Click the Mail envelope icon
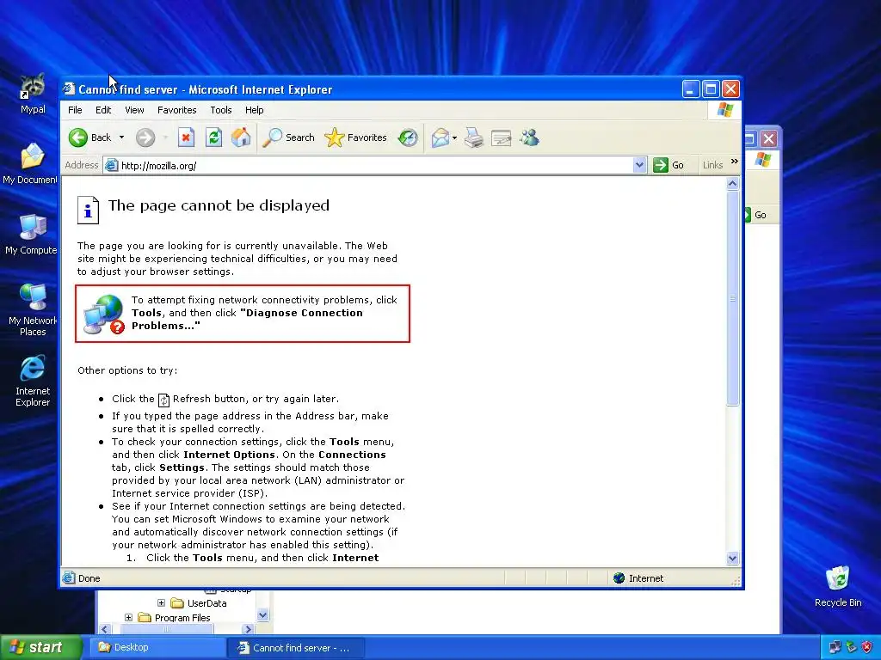Image resolution: width=881 pixels, height=660 pixels. pos(440,137)
